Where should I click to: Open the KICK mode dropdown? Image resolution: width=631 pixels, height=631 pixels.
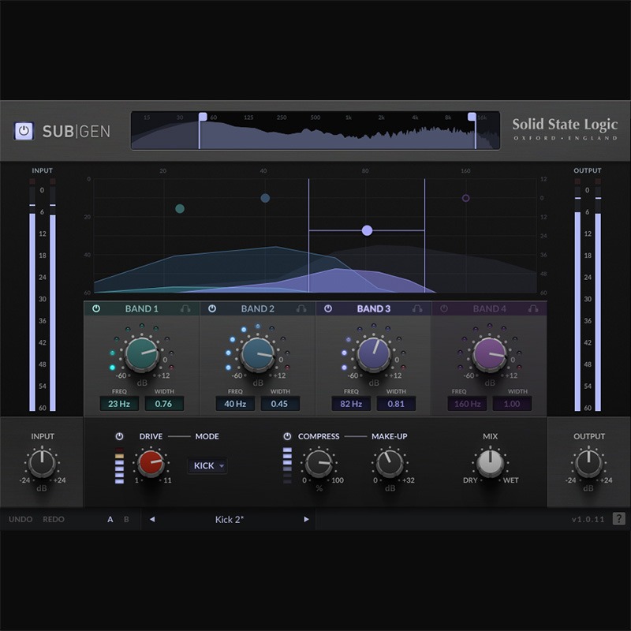pyautogui.click(x=207, y=465)
